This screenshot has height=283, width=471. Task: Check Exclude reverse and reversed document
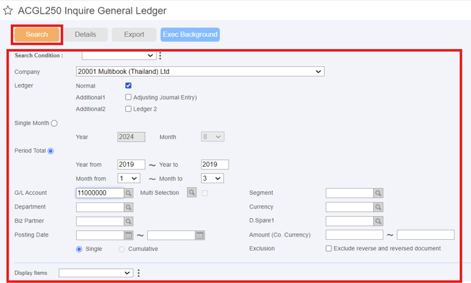[x=329, y=249]
